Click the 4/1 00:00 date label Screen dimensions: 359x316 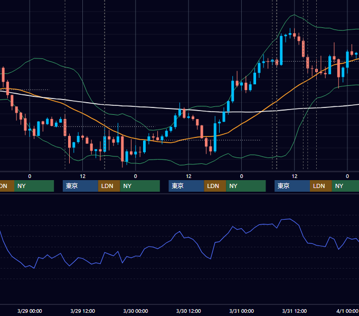click(x=347, y=311)
